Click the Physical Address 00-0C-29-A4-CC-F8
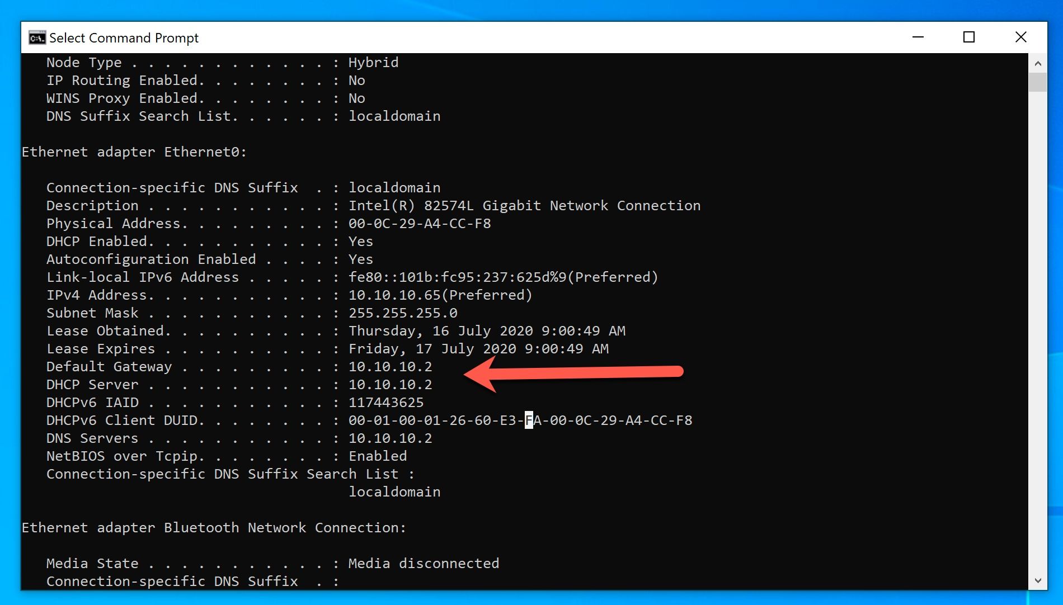Screen dimensions: 1063x605 coord(419,224)
